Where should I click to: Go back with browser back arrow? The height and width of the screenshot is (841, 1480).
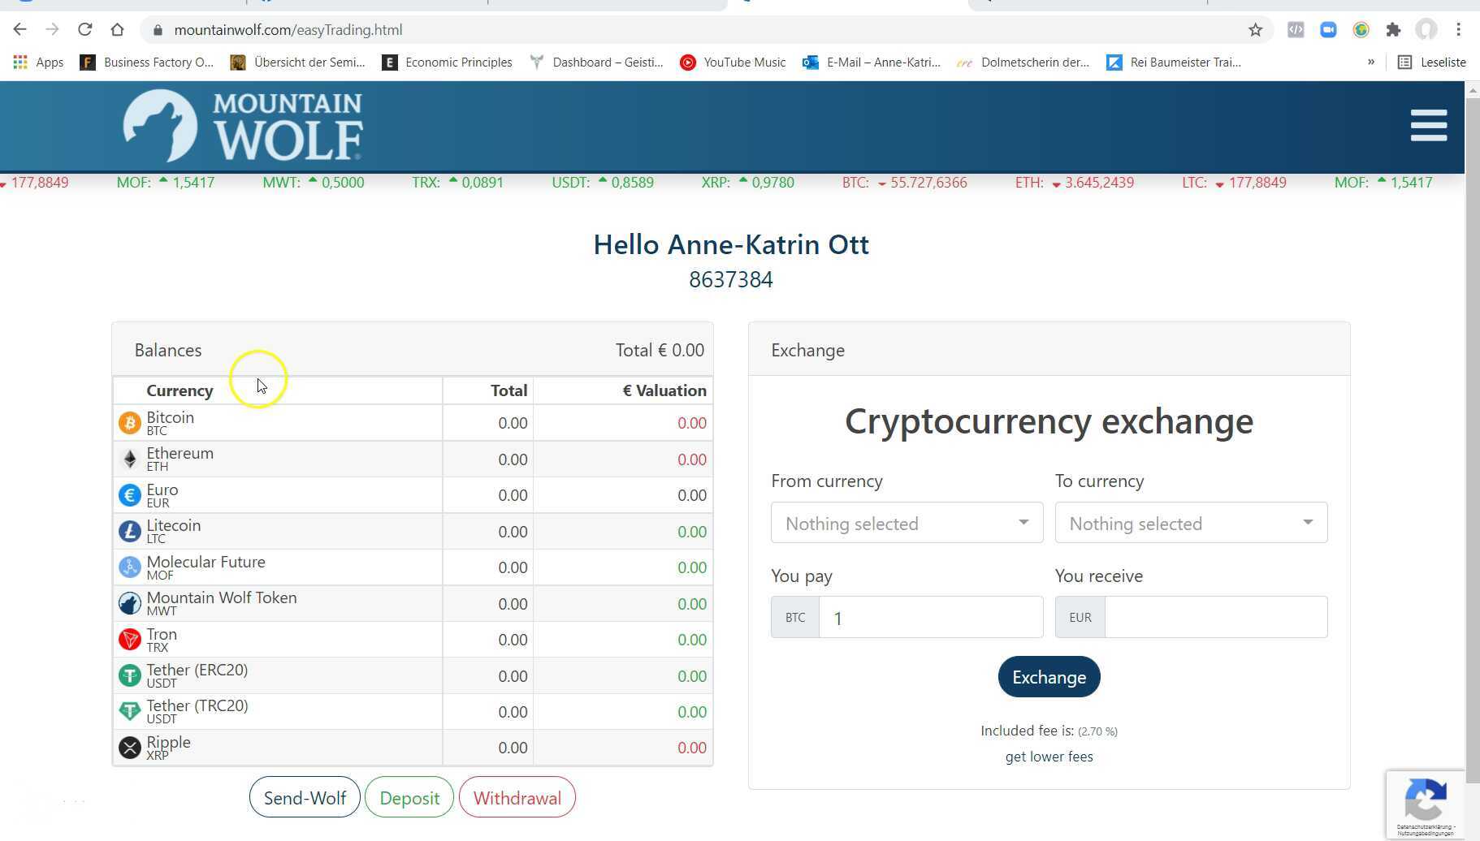pos(20,30)
